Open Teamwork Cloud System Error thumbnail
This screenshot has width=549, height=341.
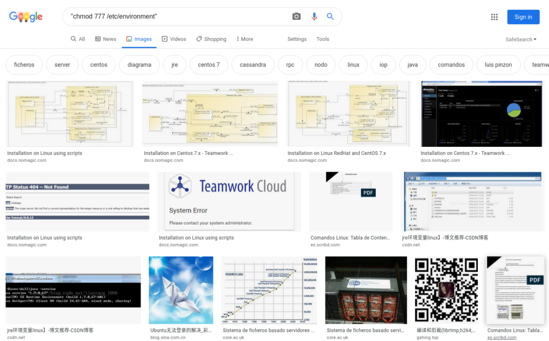[x=229, y=201]
